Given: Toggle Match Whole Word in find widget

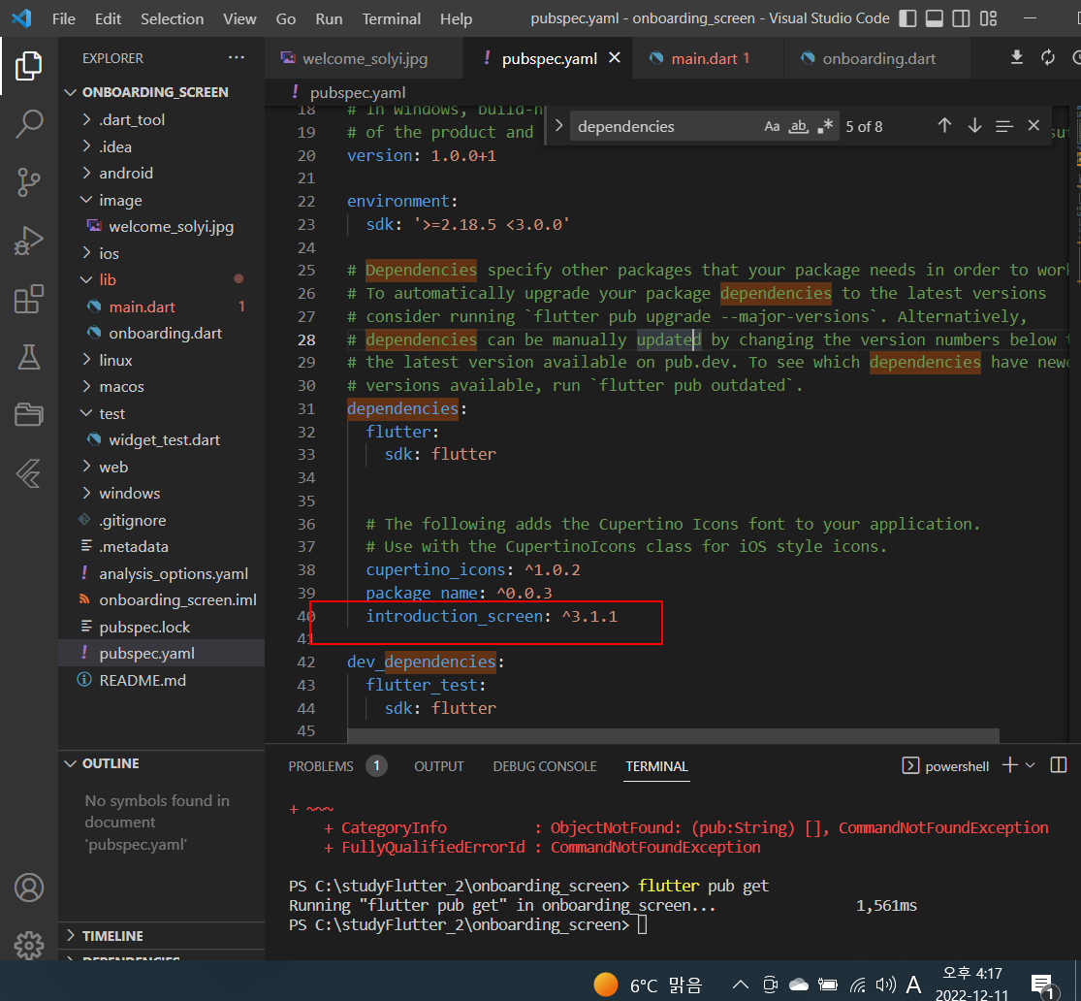Looking at the screenshot, I should [798, 126].
